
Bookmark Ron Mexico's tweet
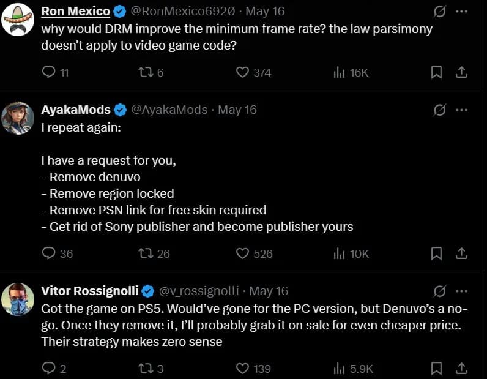click(x=436, y=72)
